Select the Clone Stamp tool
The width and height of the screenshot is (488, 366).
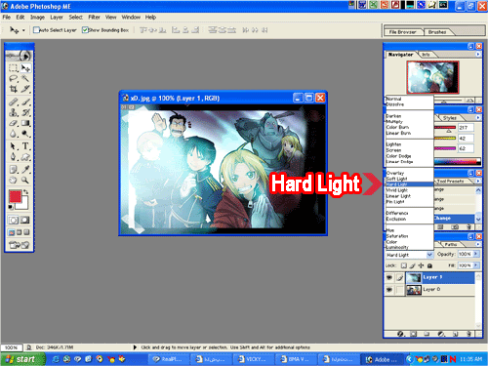click(x=14, y=112)
